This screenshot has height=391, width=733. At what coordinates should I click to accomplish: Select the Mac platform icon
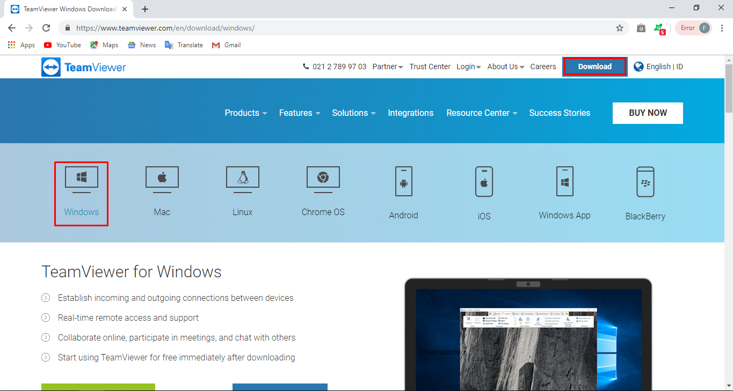pos(162,180)
